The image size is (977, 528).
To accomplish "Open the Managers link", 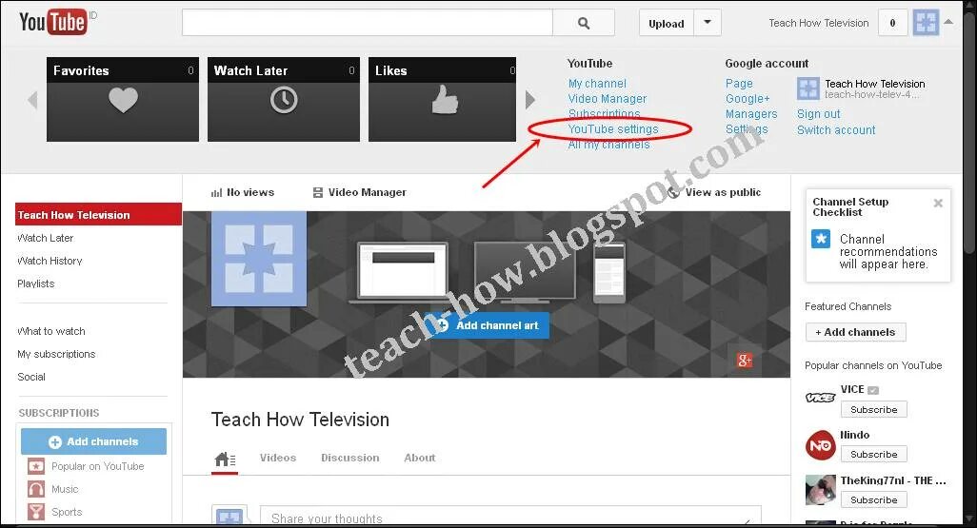I will pyautogui.click(x=750, y=114).
